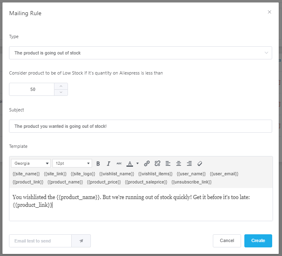Toggle bold formatting in template editor
282x256 pixels.
98,163
